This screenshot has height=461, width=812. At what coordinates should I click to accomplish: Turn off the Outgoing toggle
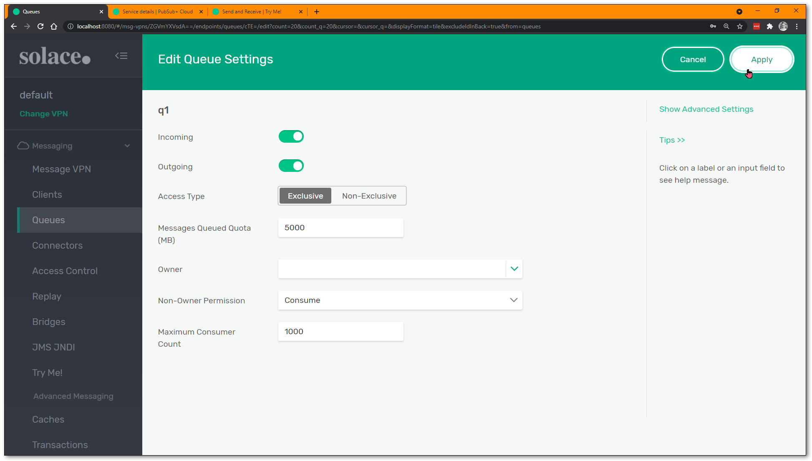point(291,166)
